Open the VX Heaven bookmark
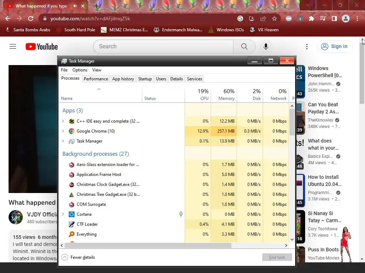Image resolution: width=365 pixels, height=273 pixels. coord(264,30)
